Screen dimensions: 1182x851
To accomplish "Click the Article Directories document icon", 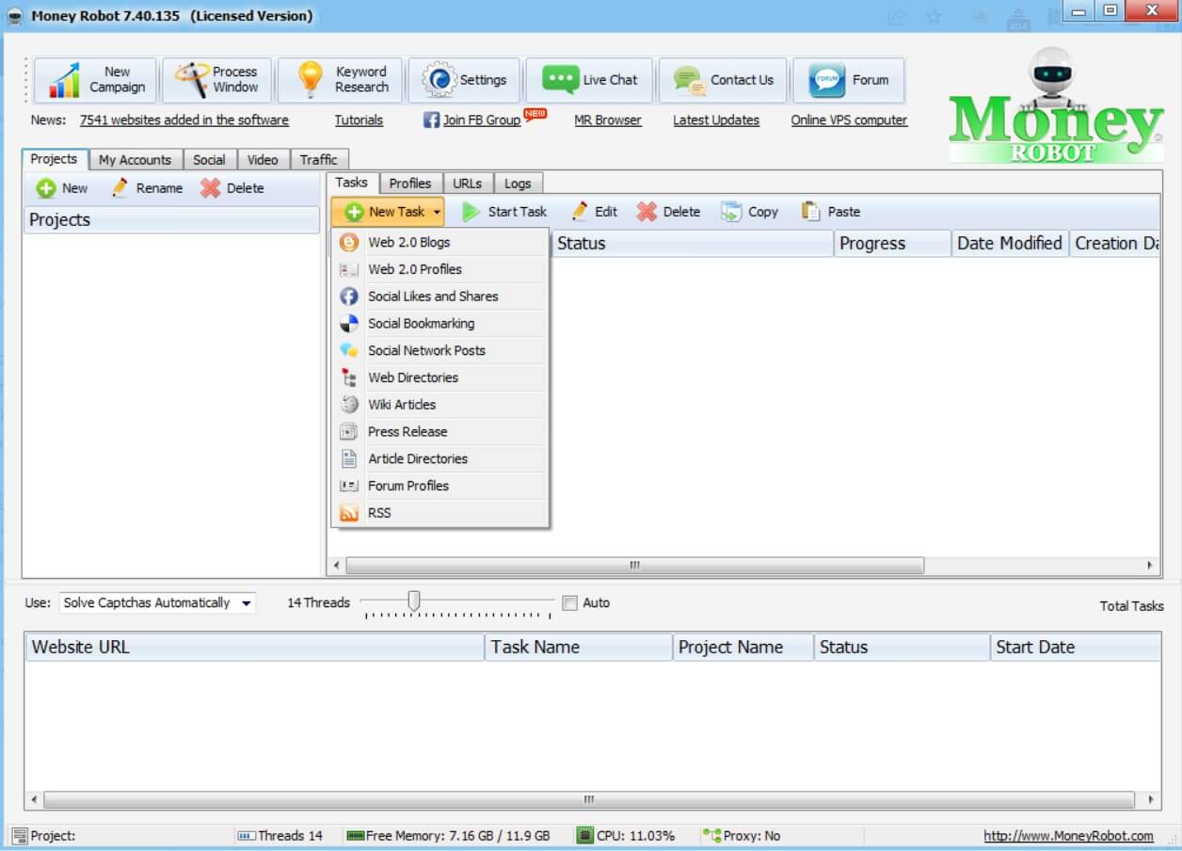I will [x=349, y=459].
